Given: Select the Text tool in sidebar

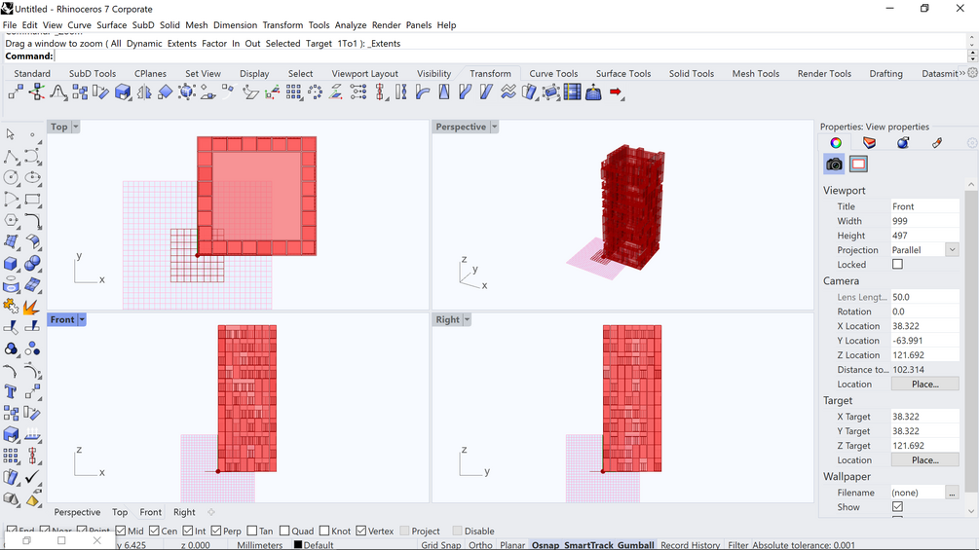Looking at the screenshot, I should [x=11, y=391].
